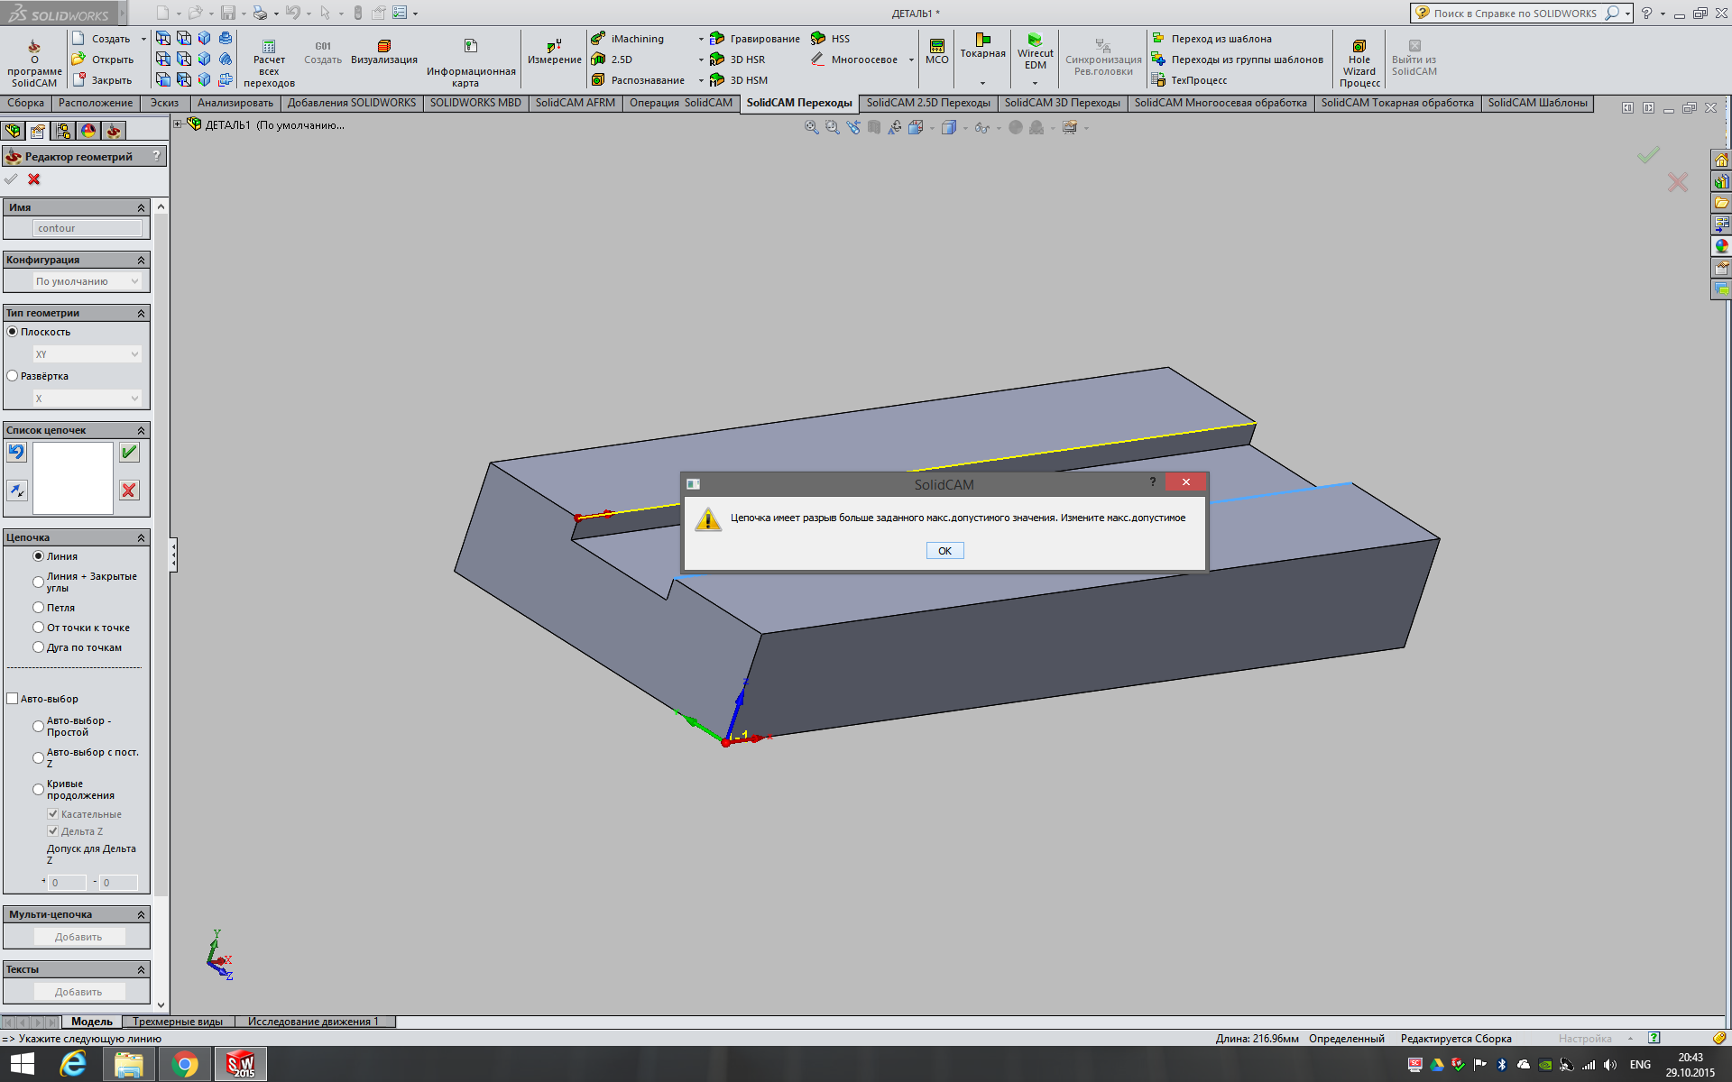The image size is (1732, 1082).
Task: Enable the Авто-выбор checkbox
Action: pos(13,699)
